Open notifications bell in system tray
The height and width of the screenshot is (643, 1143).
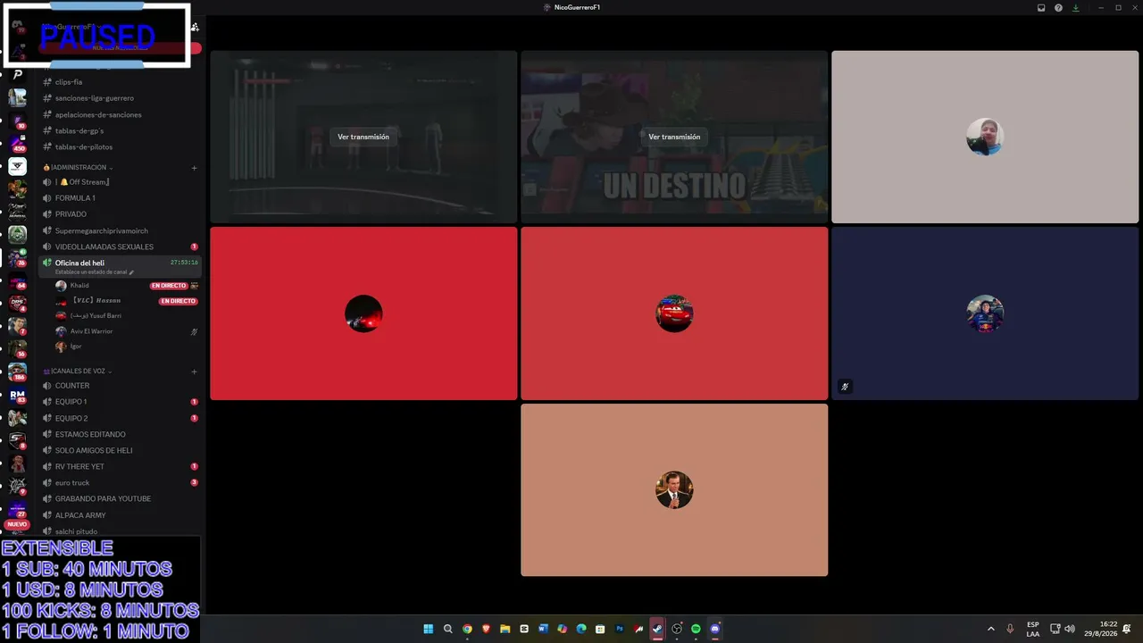coord(1127,629)
